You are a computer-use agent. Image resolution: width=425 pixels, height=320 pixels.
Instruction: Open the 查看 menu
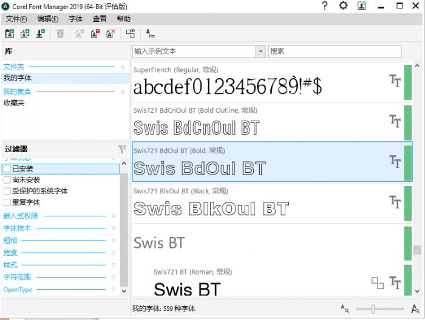pyautogui.click(x=100, y=19)
